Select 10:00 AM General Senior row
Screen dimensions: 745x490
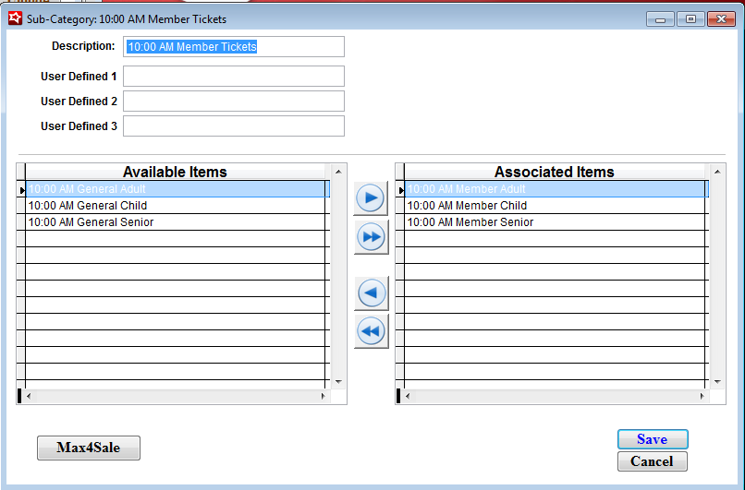pyautogui.click(x=175, y=222)
